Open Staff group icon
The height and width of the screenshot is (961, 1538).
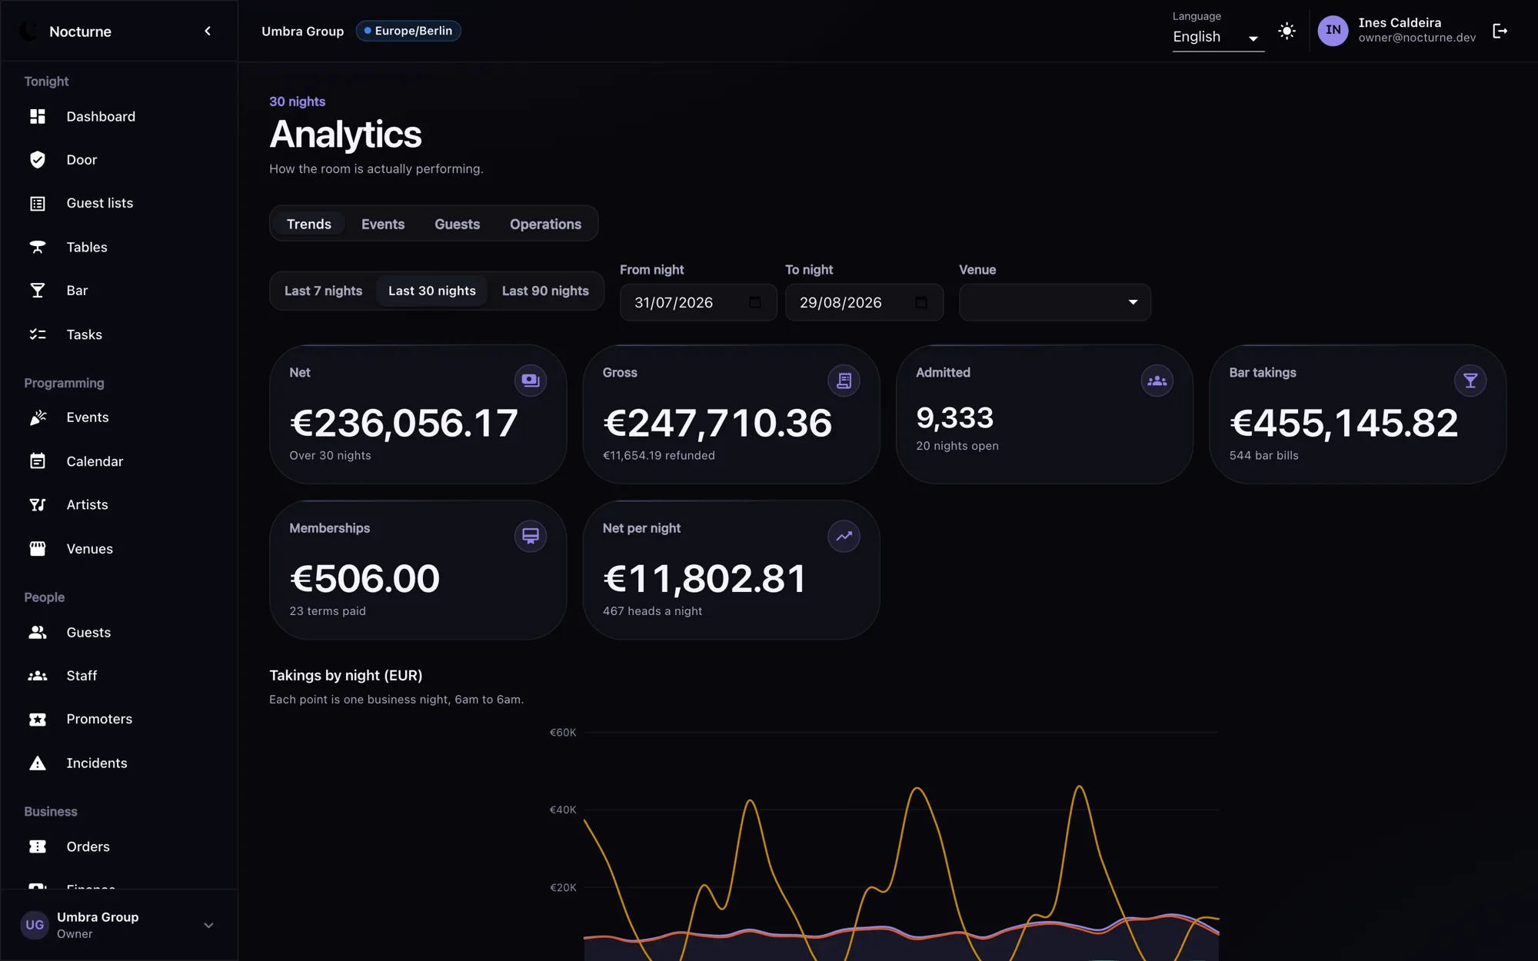pos(38,676)
